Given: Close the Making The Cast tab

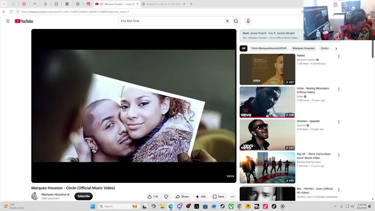Looking at the screenshot, I should [184, 4].
